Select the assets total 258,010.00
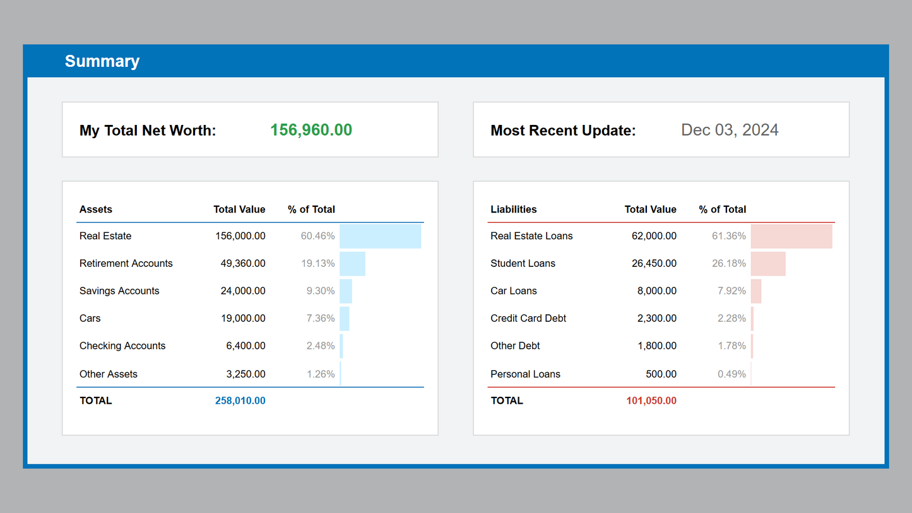The image size is (912, 513). click(x=240, y=401)
